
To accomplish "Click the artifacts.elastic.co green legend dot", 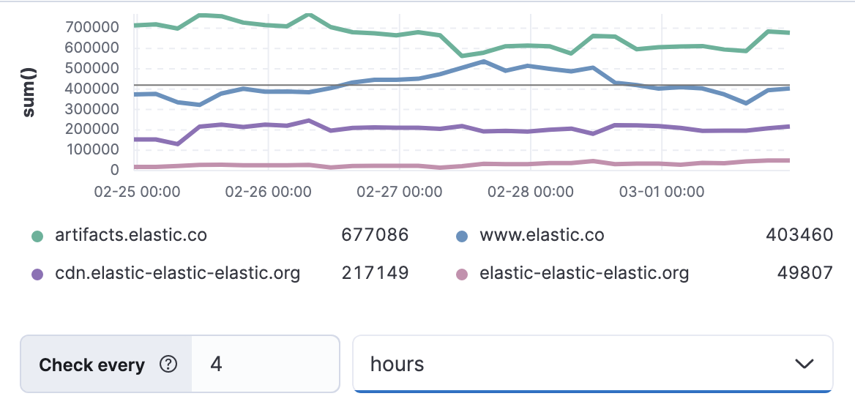I will (x=37, y=236).
